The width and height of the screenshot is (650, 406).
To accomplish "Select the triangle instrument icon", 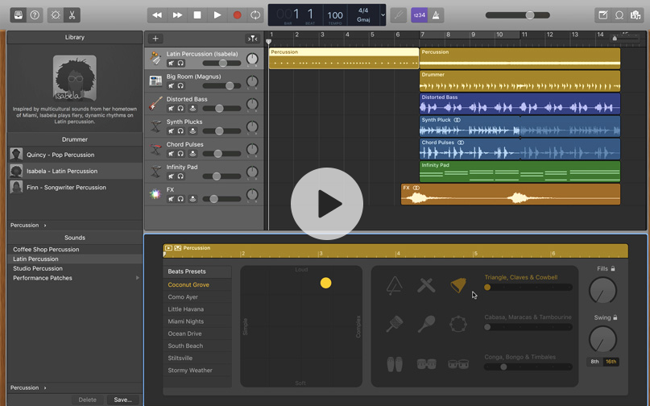I will pos(394,286).
